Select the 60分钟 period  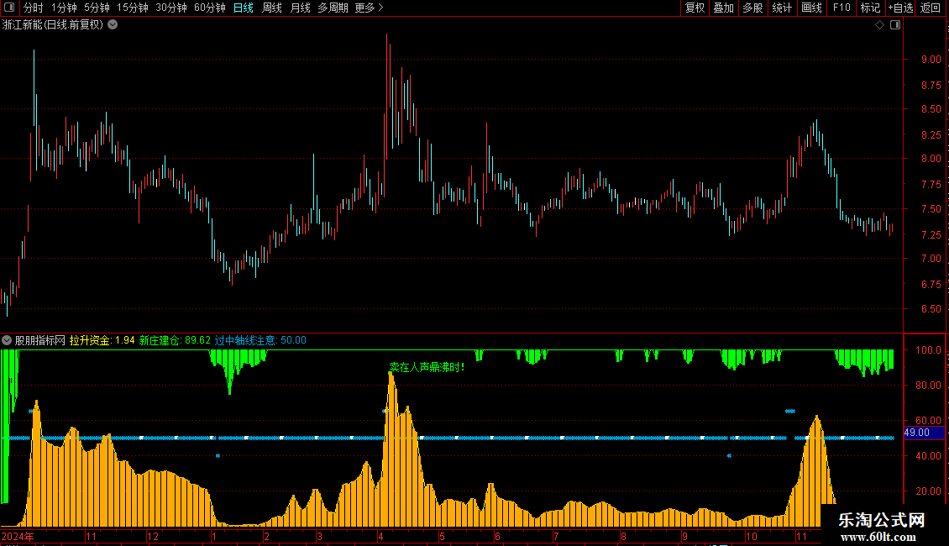210,8
